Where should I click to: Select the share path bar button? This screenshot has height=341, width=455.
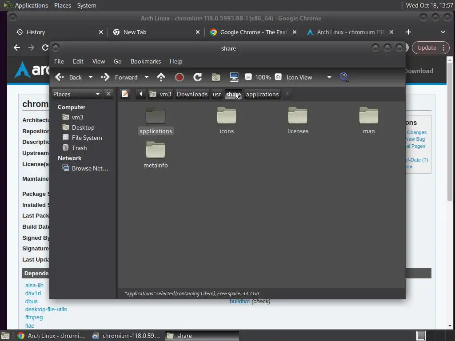pyautogui.click(x=233, y=94)
